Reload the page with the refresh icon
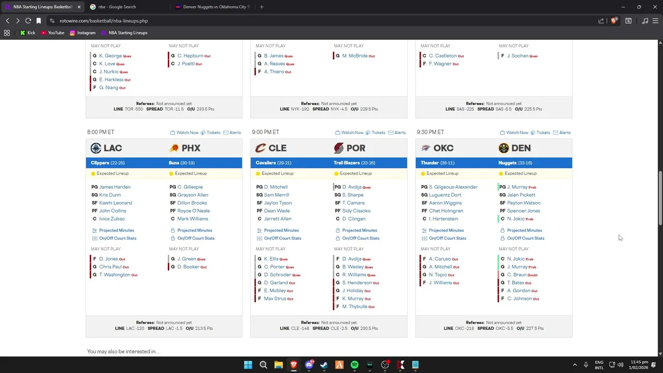The image size is (663, 373). 28,21
